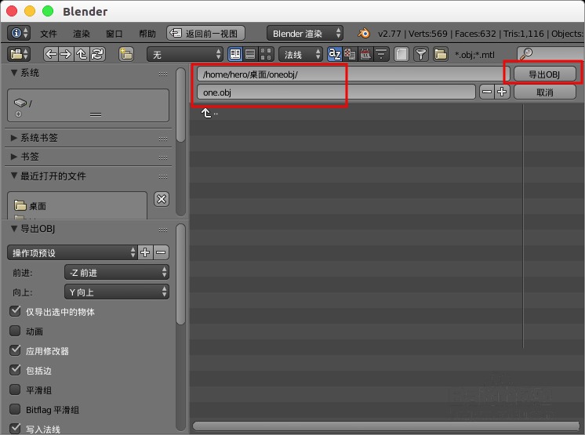585x435 pixels.
Task: Click the search magnifier field
Action: [550, 54]
